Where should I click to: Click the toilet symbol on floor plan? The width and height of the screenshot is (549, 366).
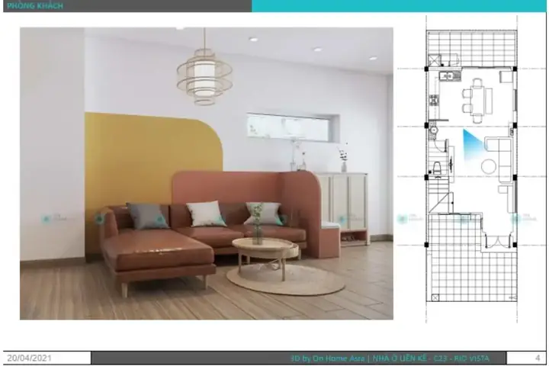438,168
